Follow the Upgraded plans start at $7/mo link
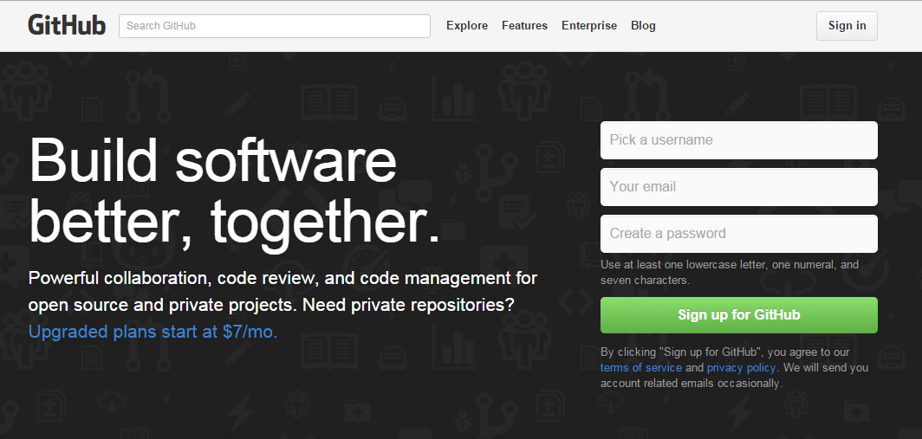This screenshot has height=439, width=922. tap(153, 332)
